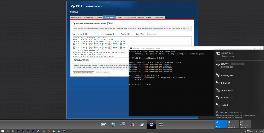
Task: Switch to the Обновление tab
Action: coord(88,17)
